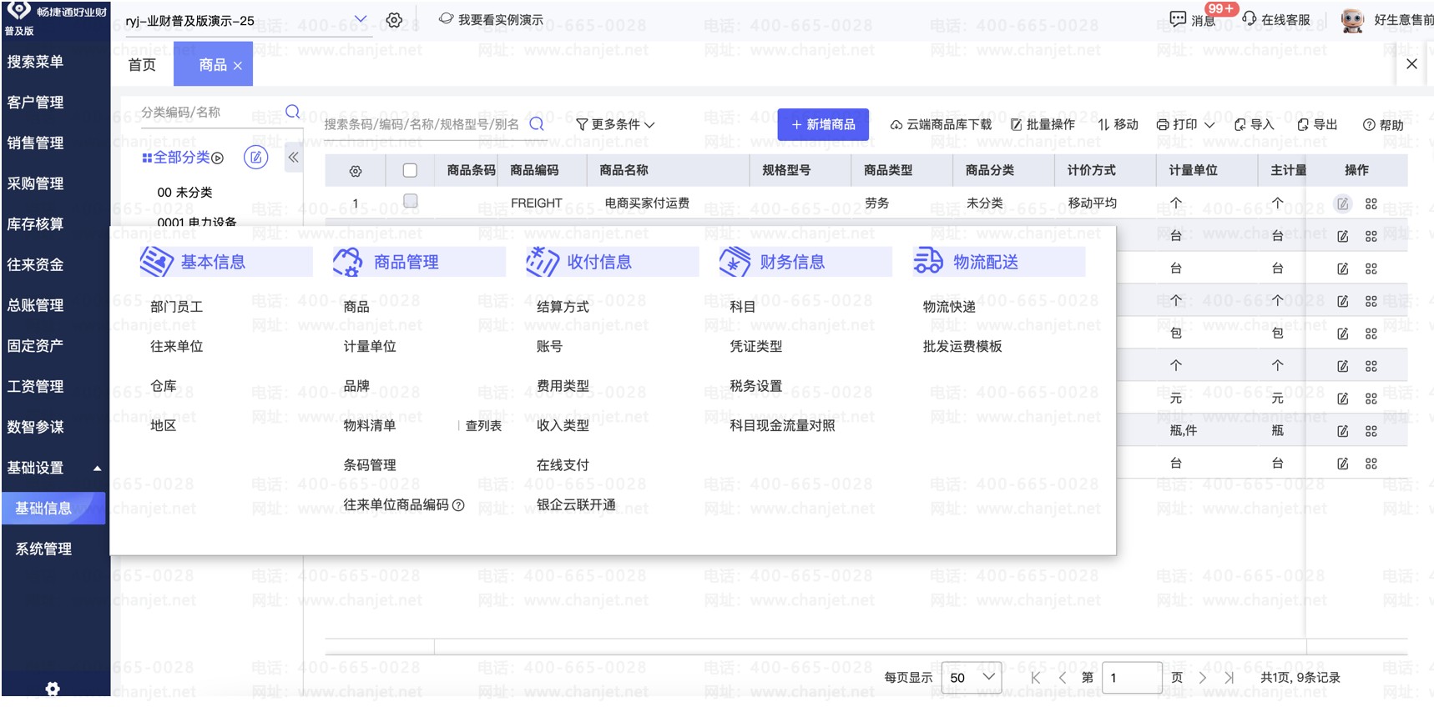Viewport: 1434px width, 707px height.
Task: Open the 计量单位 link in 商品管理
Action: pyautogui.click(x=370, y=346)
